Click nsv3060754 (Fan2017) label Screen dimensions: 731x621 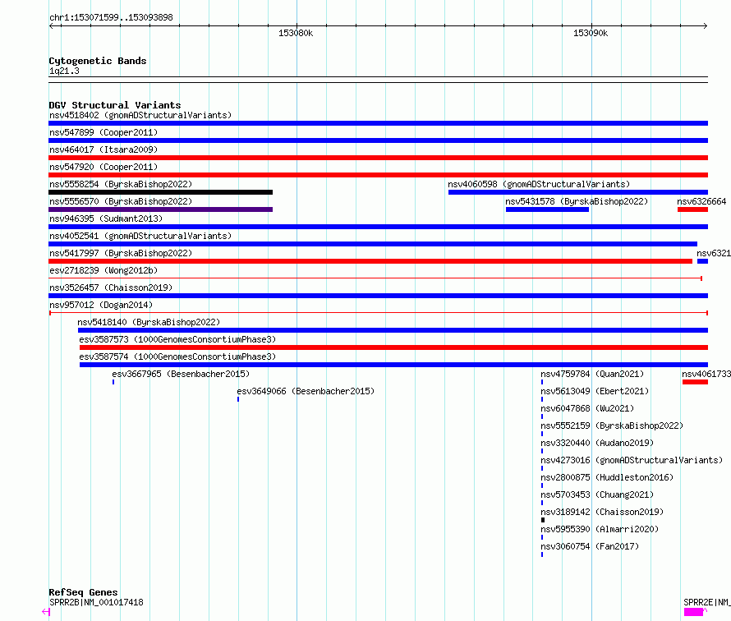pos(590,546)
